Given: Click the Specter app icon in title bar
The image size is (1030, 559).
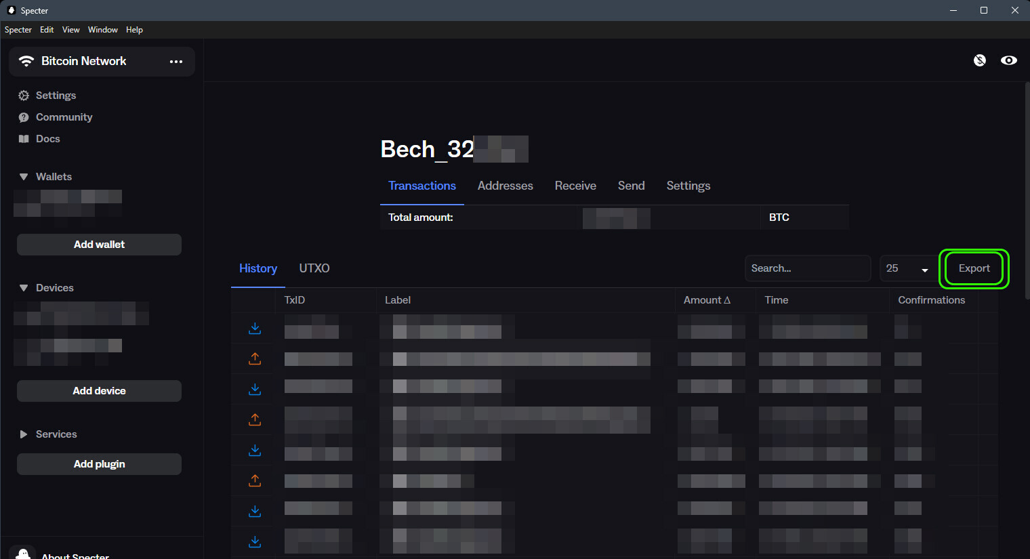Looking at the screenshot, I should tap(11, 10).
